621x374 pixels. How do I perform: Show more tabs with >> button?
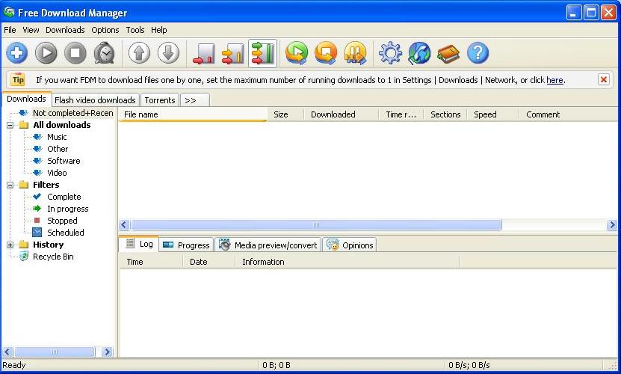(x=195, y=100)
